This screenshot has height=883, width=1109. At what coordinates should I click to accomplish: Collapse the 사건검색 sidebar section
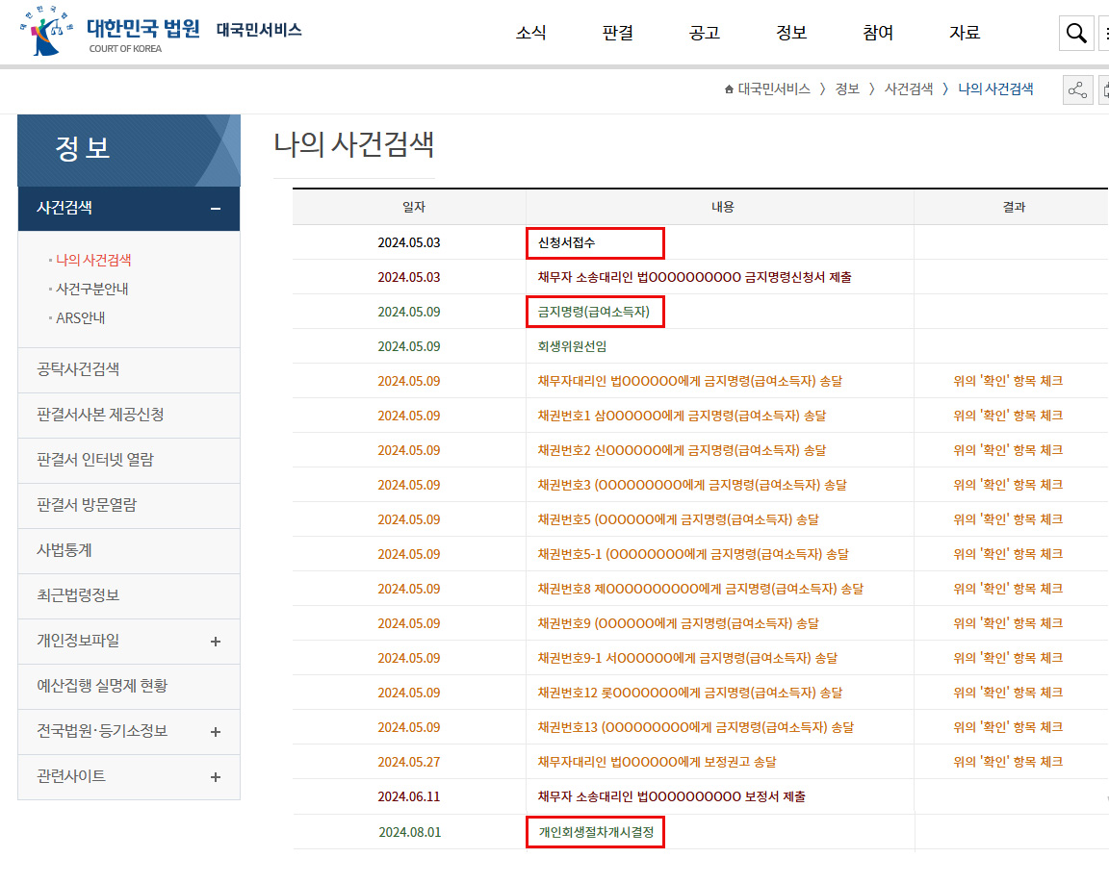[x=216, y=209]
